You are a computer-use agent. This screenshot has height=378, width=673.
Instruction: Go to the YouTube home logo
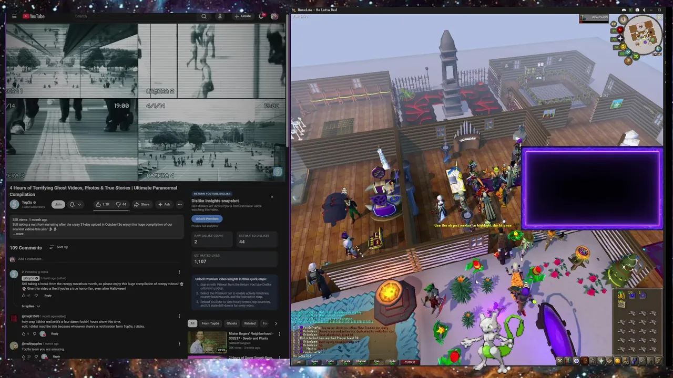34,16
